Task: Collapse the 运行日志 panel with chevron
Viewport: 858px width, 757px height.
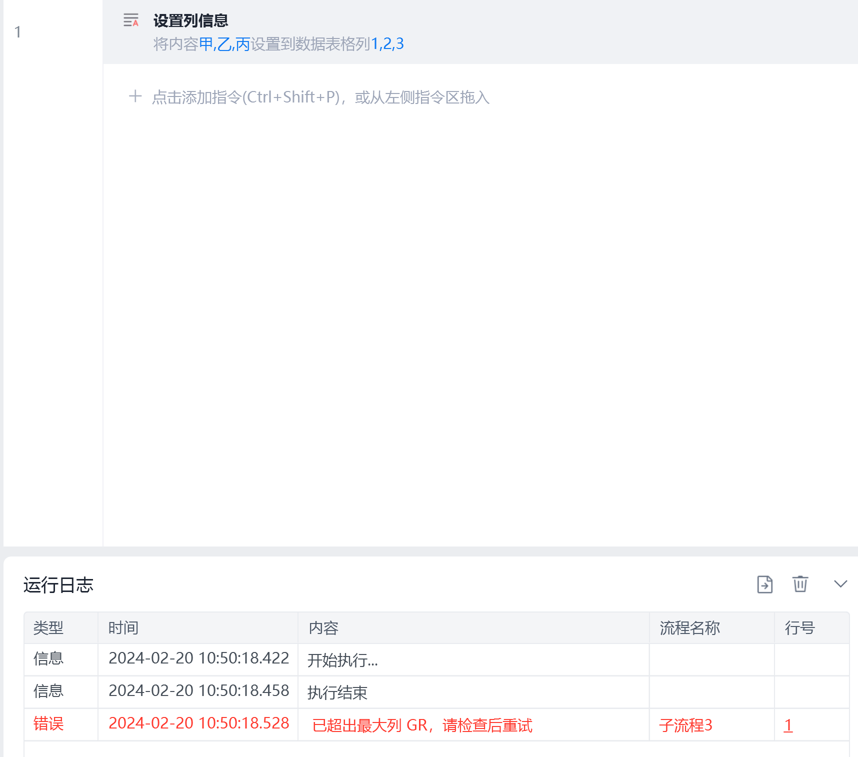Action: tap(840, 584)
